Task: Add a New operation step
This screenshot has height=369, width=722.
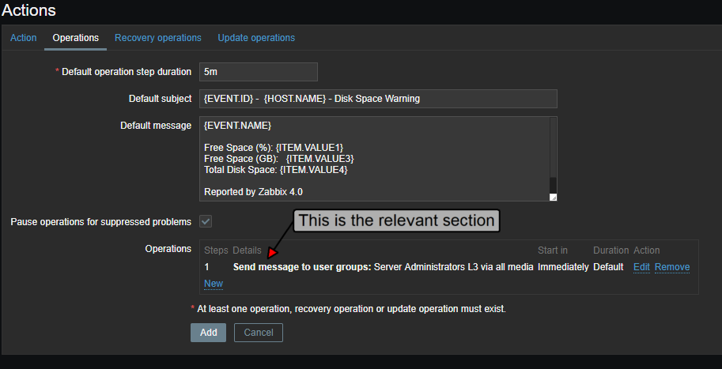Action: coord(214,284)
